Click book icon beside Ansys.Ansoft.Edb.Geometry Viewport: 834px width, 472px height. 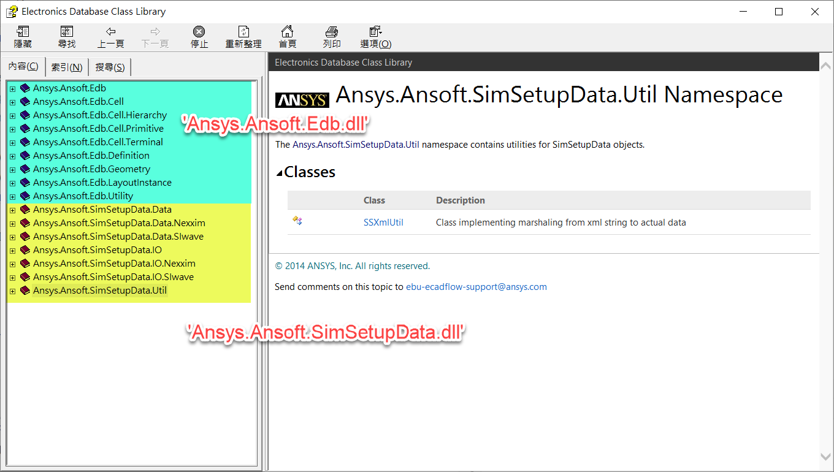point(25,169)
